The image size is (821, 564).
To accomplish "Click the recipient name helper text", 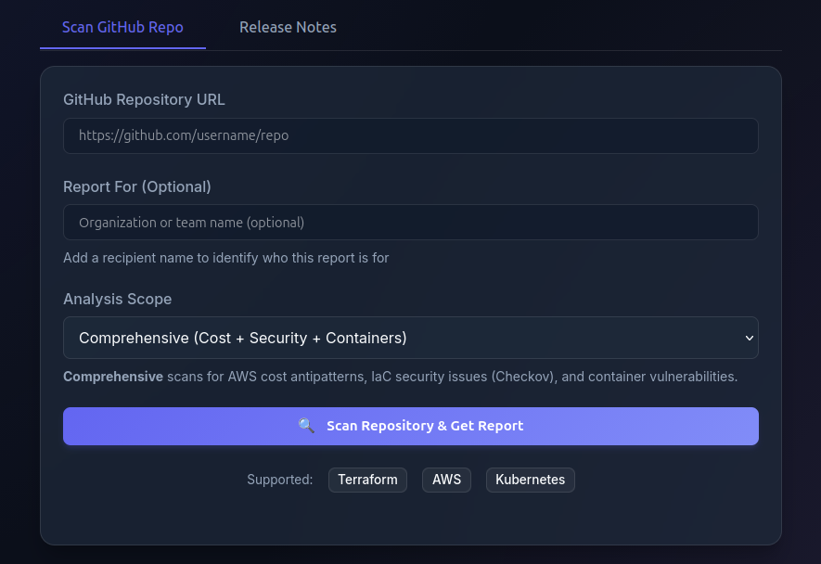I will point(226,258).
